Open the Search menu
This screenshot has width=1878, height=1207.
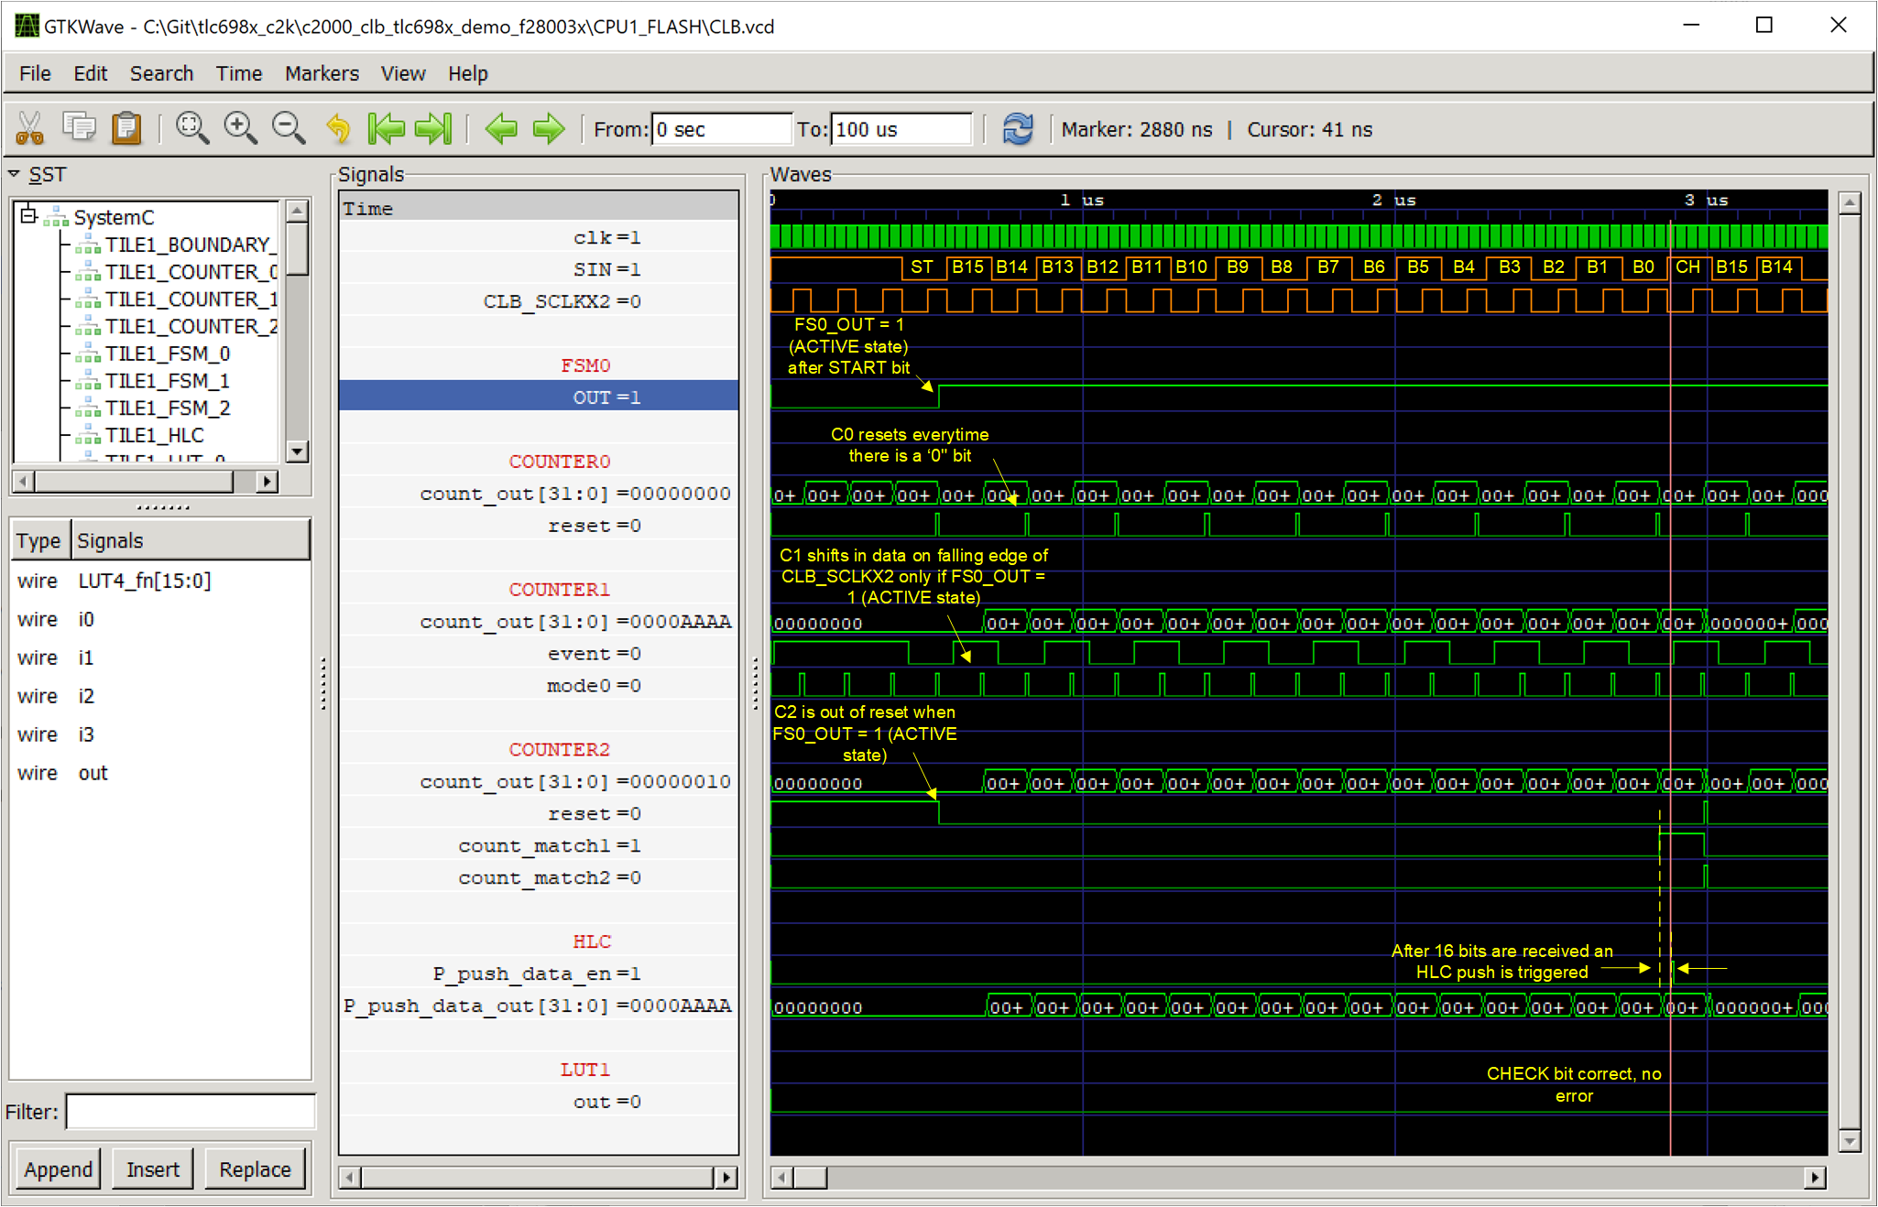(161, 73)
